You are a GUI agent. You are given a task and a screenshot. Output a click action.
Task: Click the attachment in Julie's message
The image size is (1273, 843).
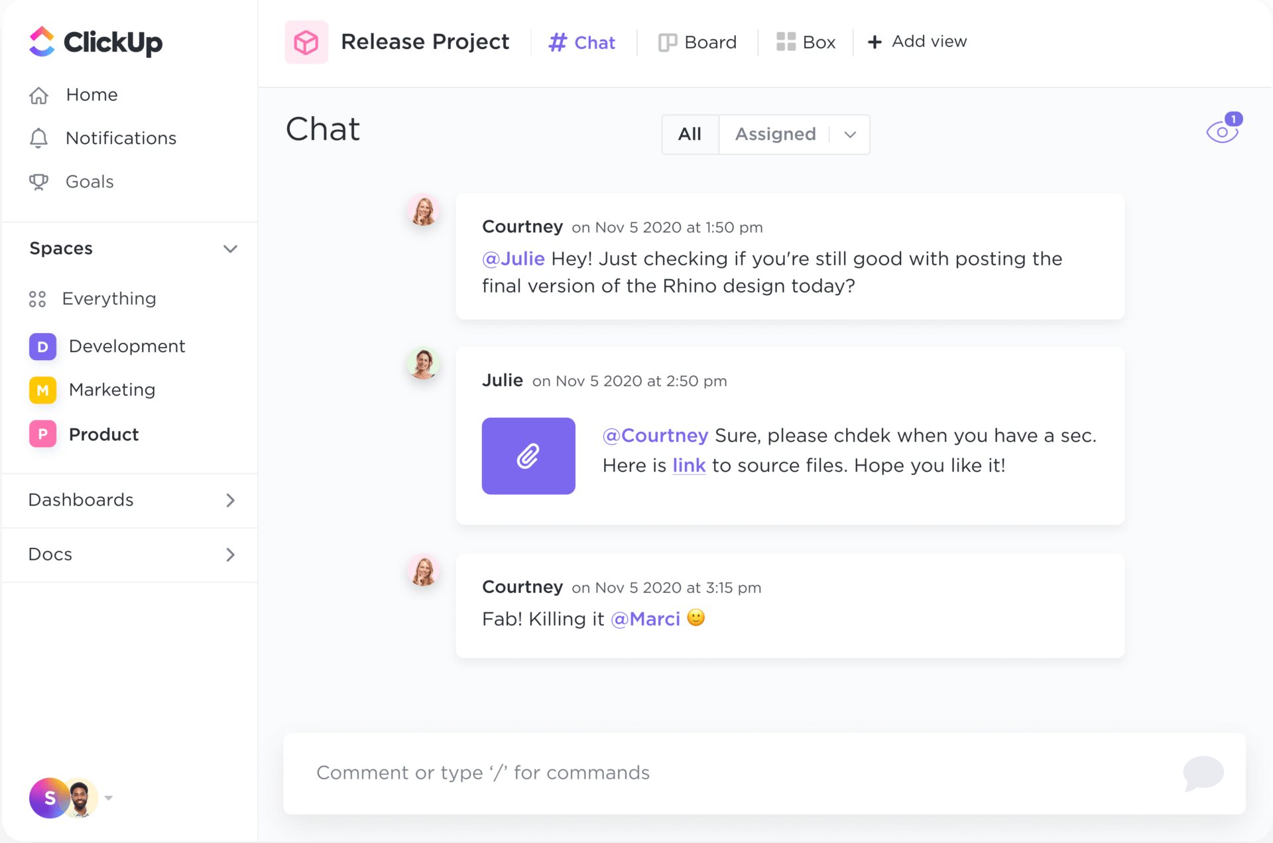click(x=528, y=456)
